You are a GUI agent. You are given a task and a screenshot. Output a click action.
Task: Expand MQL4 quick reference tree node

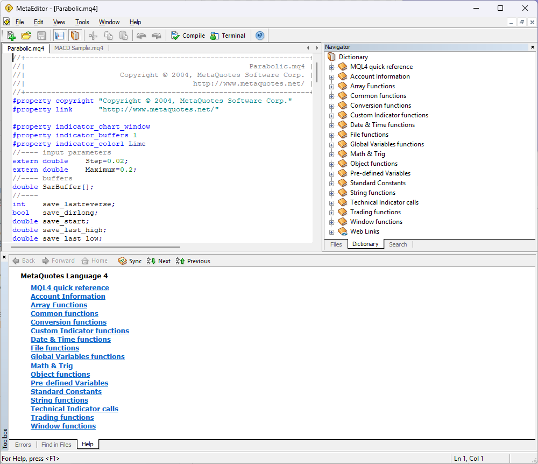pyautogui.click(x=331, y=67)
